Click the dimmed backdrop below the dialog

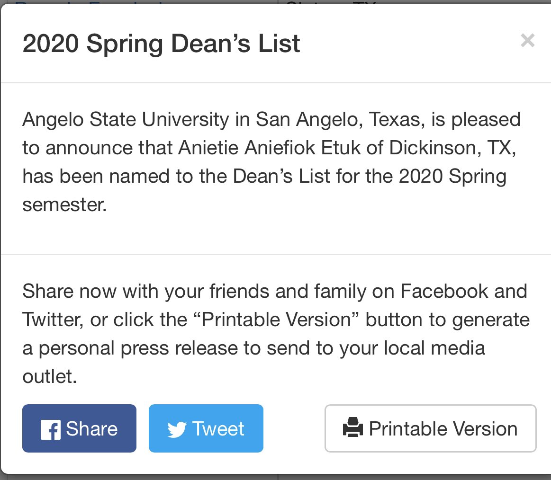[x=275, y=477]
